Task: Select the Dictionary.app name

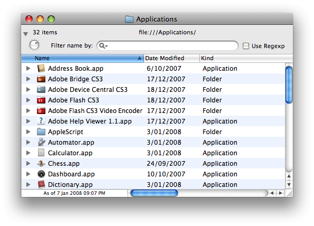Action: click(70, 185)
